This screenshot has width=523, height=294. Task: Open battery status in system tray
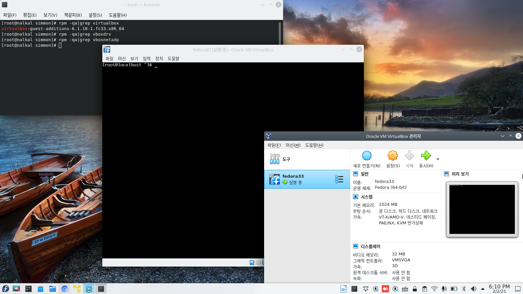click(x=454, y=289)
